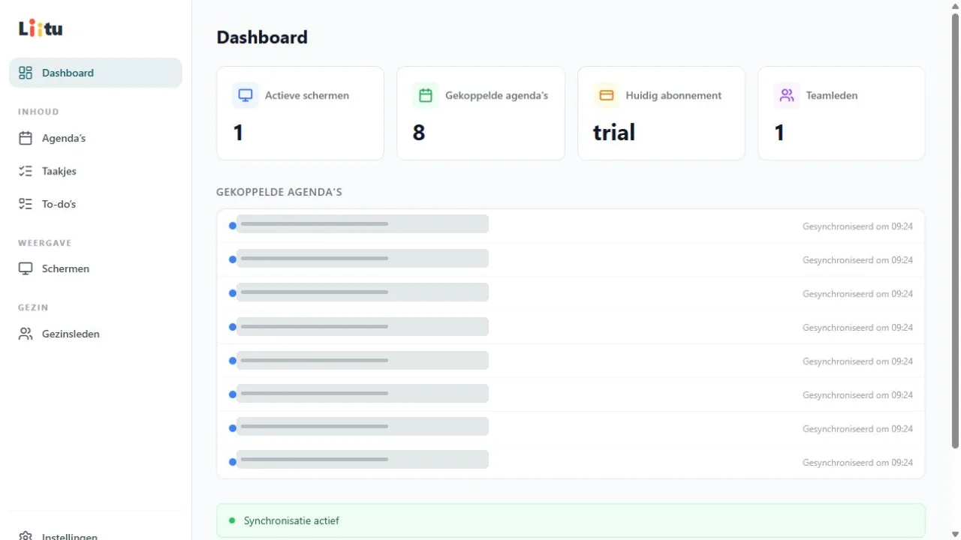Click the Dashboard page heading
961x540 pixels.
(x=262, y=37)
